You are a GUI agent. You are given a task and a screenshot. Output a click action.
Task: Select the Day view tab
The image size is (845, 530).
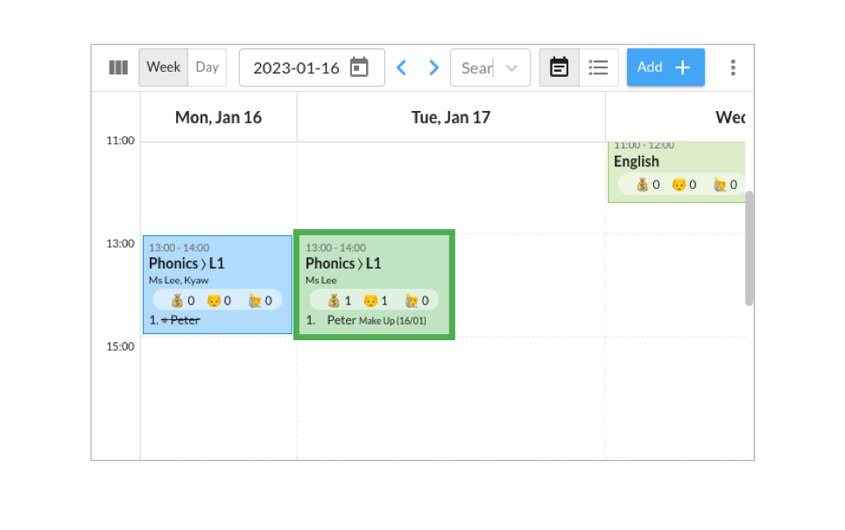(207, 67)
